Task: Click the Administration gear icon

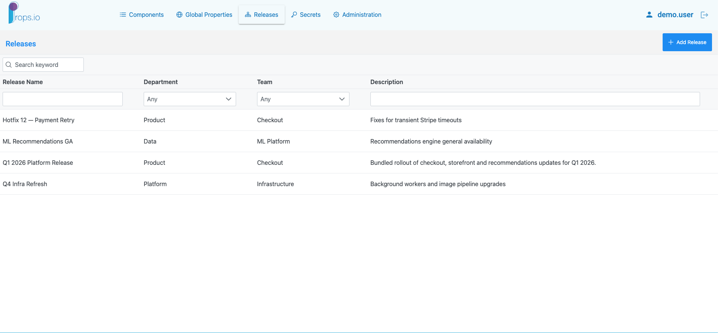Action: tap(336, 15)
